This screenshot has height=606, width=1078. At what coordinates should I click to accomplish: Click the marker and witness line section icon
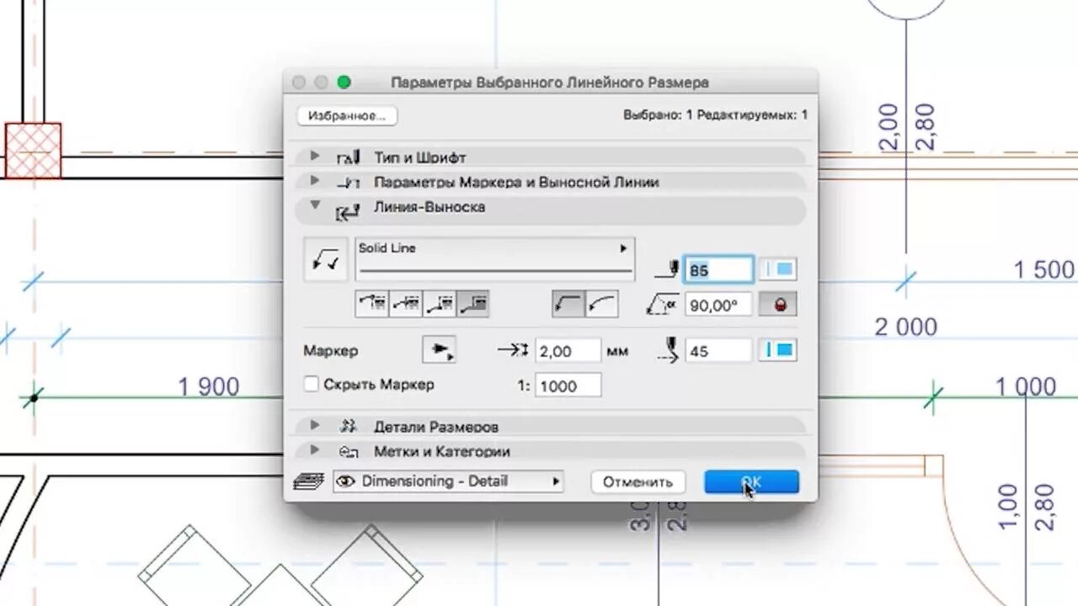point(349,183)
